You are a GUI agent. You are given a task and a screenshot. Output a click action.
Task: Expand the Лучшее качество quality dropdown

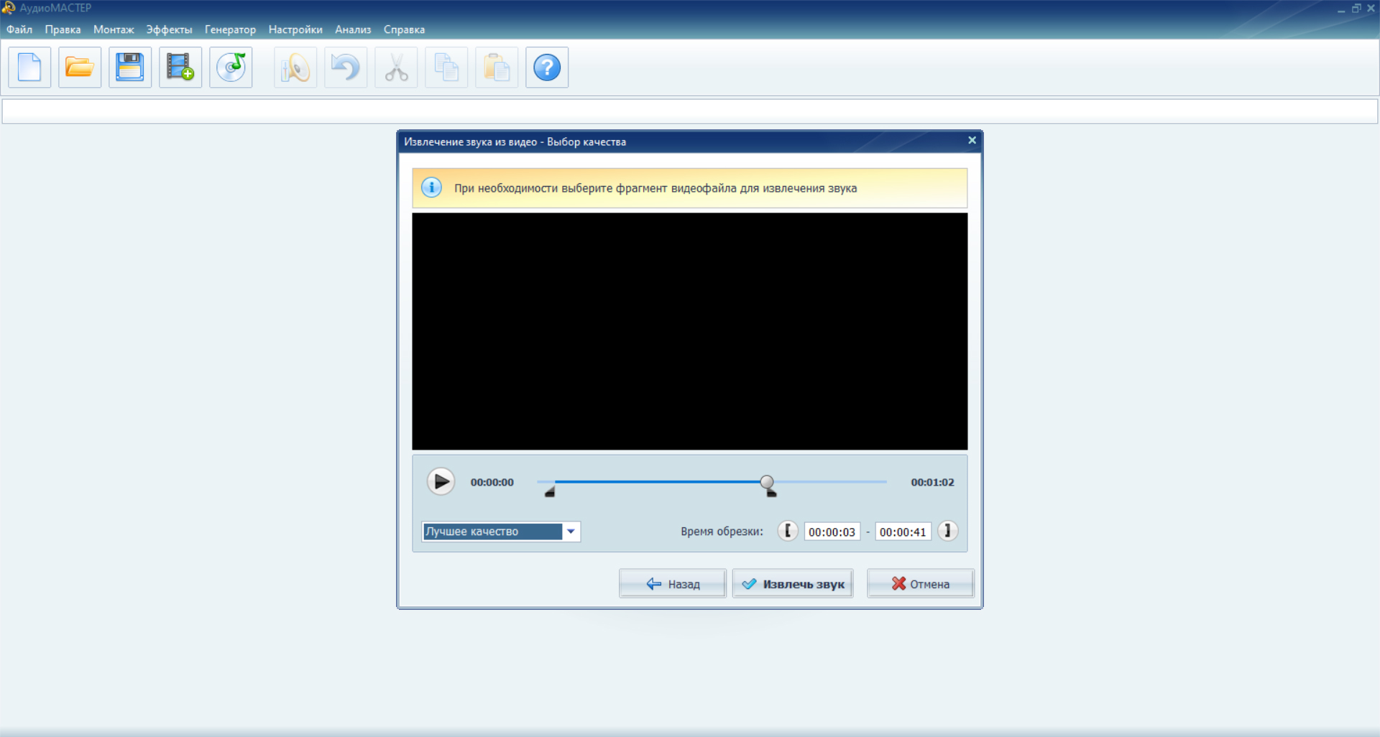pyautogui.click(x=571, y=532)
